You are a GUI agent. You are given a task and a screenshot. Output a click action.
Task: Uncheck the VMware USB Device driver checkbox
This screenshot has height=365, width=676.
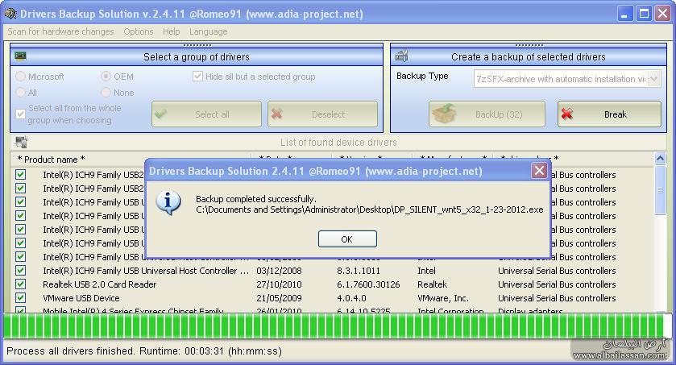(20, 298)
